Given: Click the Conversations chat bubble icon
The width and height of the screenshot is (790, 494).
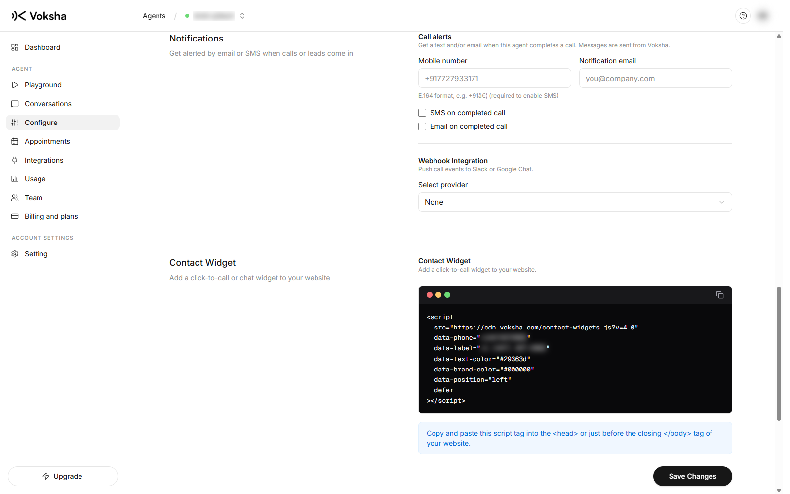Looking at the screenshot, I should 15,104.
